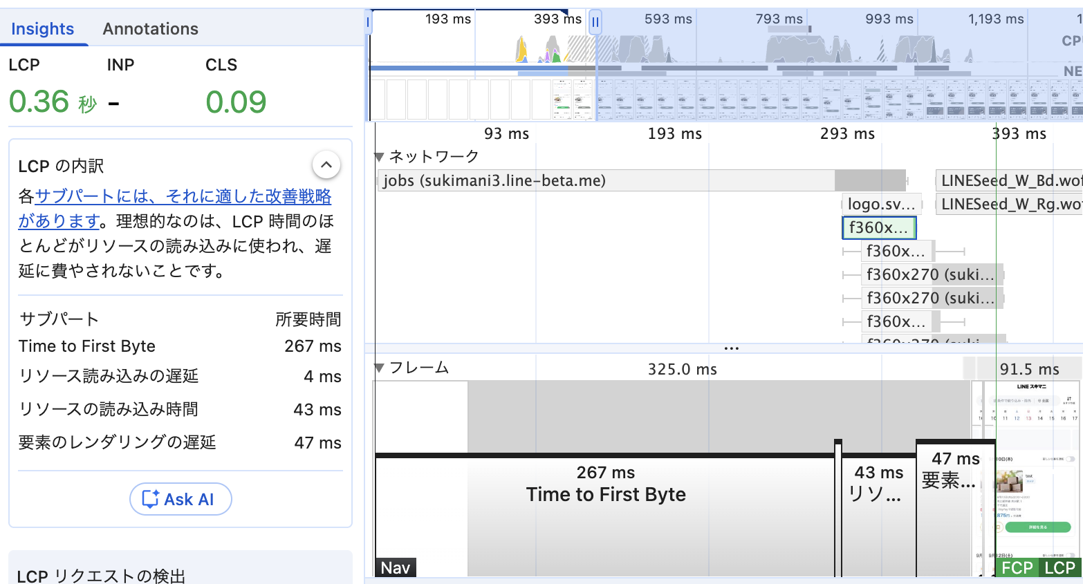Click the INP metric dash value
Screen dimensions: 1083x584
pyautogui.click(x=113, y=104)
